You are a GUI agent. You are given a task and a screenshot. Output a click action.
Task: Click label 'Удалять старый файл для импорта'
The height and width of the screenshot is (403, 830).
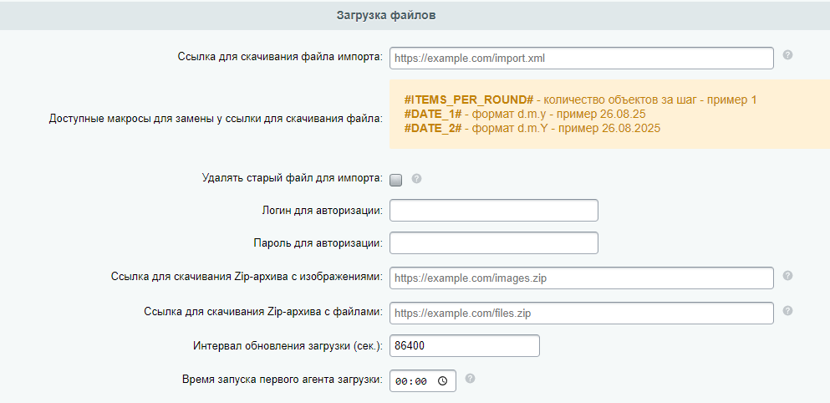point(293,178)
